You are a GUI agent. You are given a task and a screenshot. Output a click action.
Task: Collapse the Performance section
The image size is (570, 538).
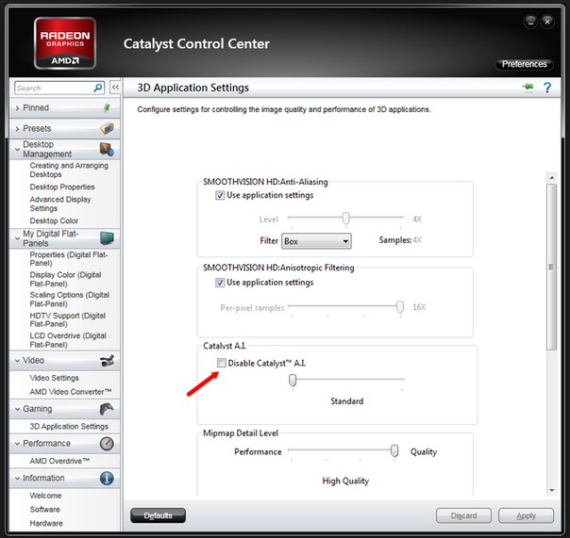pos(17,443)
